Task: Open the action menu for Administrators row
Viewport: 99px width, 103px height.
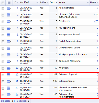Action: click(x=9, y=8)
